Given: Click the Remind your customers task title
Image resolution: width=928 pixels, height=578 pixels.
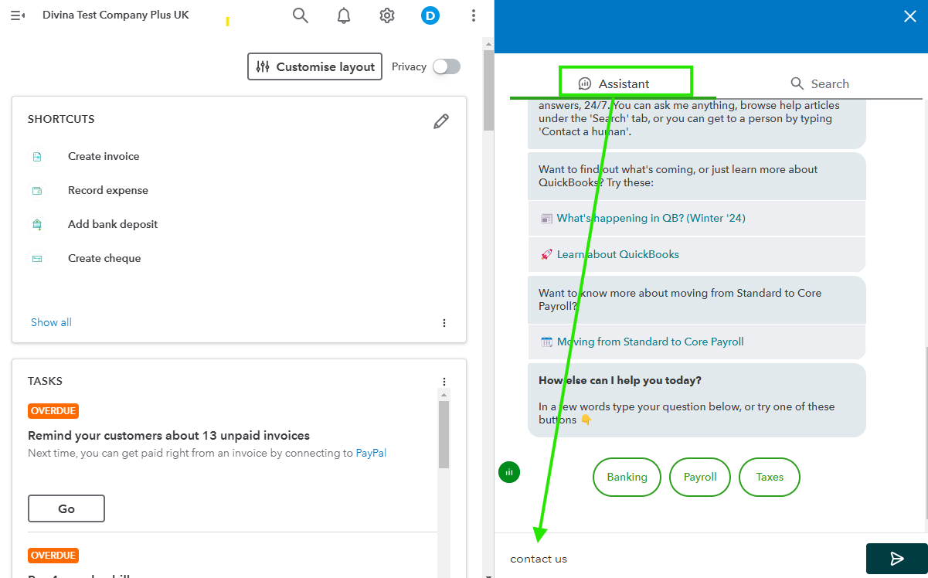Looking at the screenshot, I should pyautogui.click(x=168, y=435).
